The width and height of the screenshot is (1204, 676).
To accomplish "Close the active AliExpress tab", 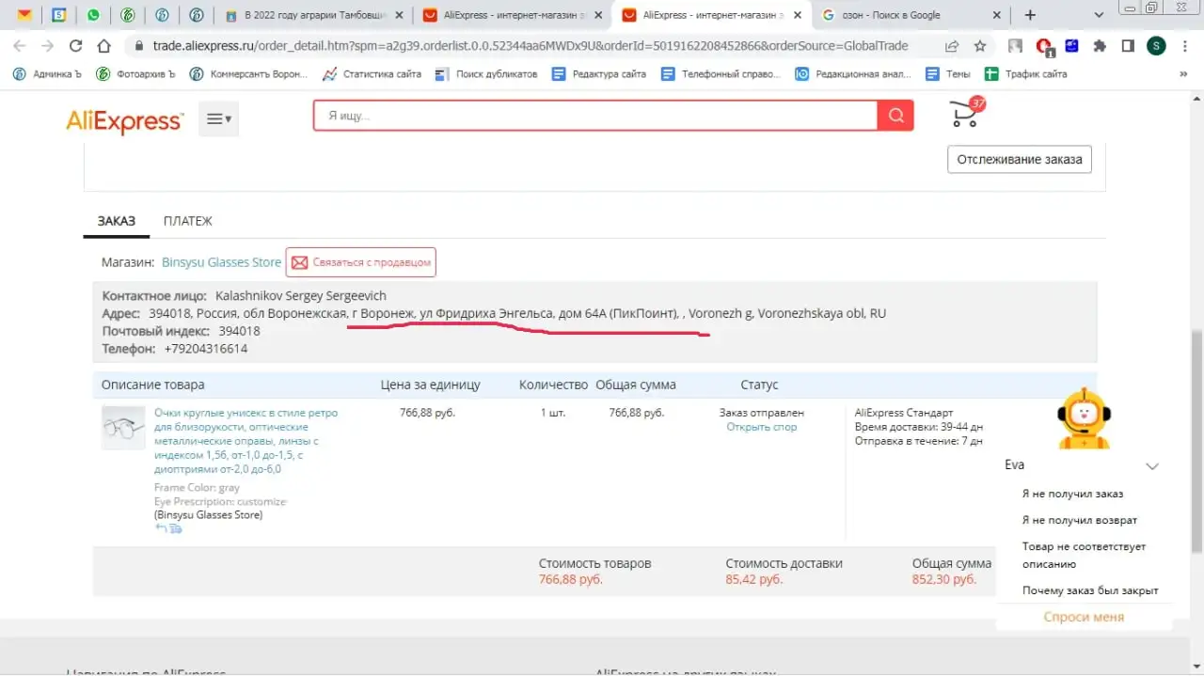I will pyautogui.click(x=799, y=15).
